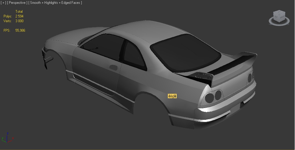Click the Polys count statistic
295x150 pixels.
point(19,16)
